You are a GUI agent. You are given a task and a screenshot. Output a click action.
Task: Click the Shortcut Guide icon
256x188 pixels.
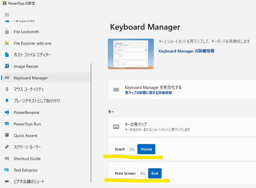point(7,158)
